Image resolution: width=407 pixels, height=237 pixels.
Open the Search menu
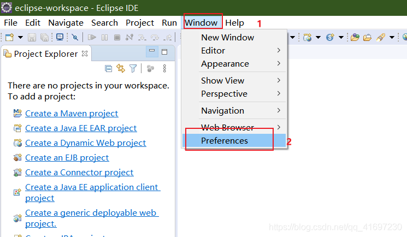(x=104, y=23)
